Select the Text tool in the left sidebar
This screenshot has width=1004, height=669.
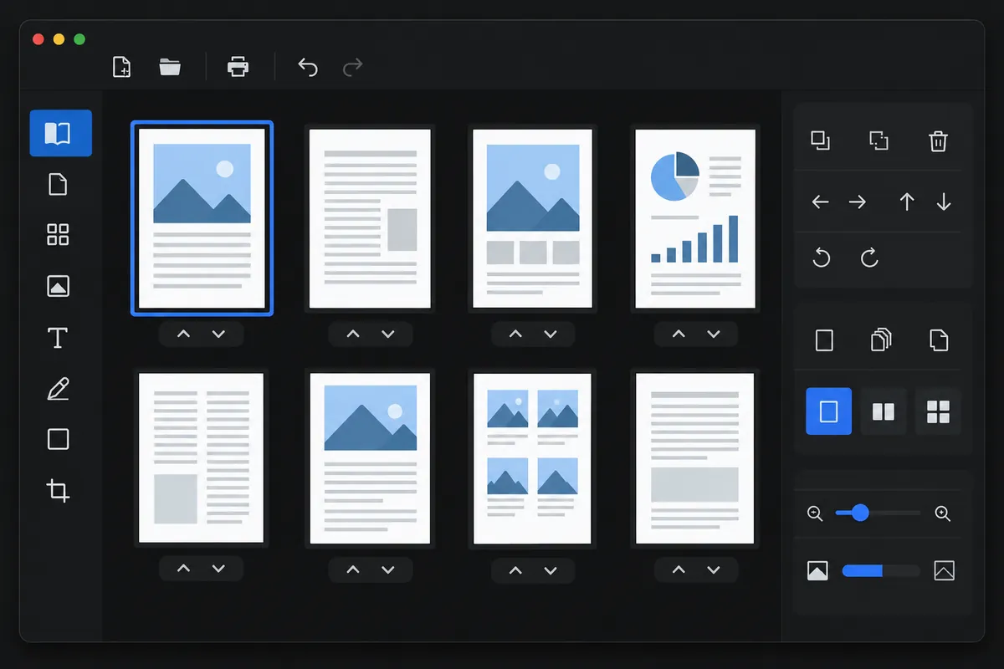(x=58, y=338)
